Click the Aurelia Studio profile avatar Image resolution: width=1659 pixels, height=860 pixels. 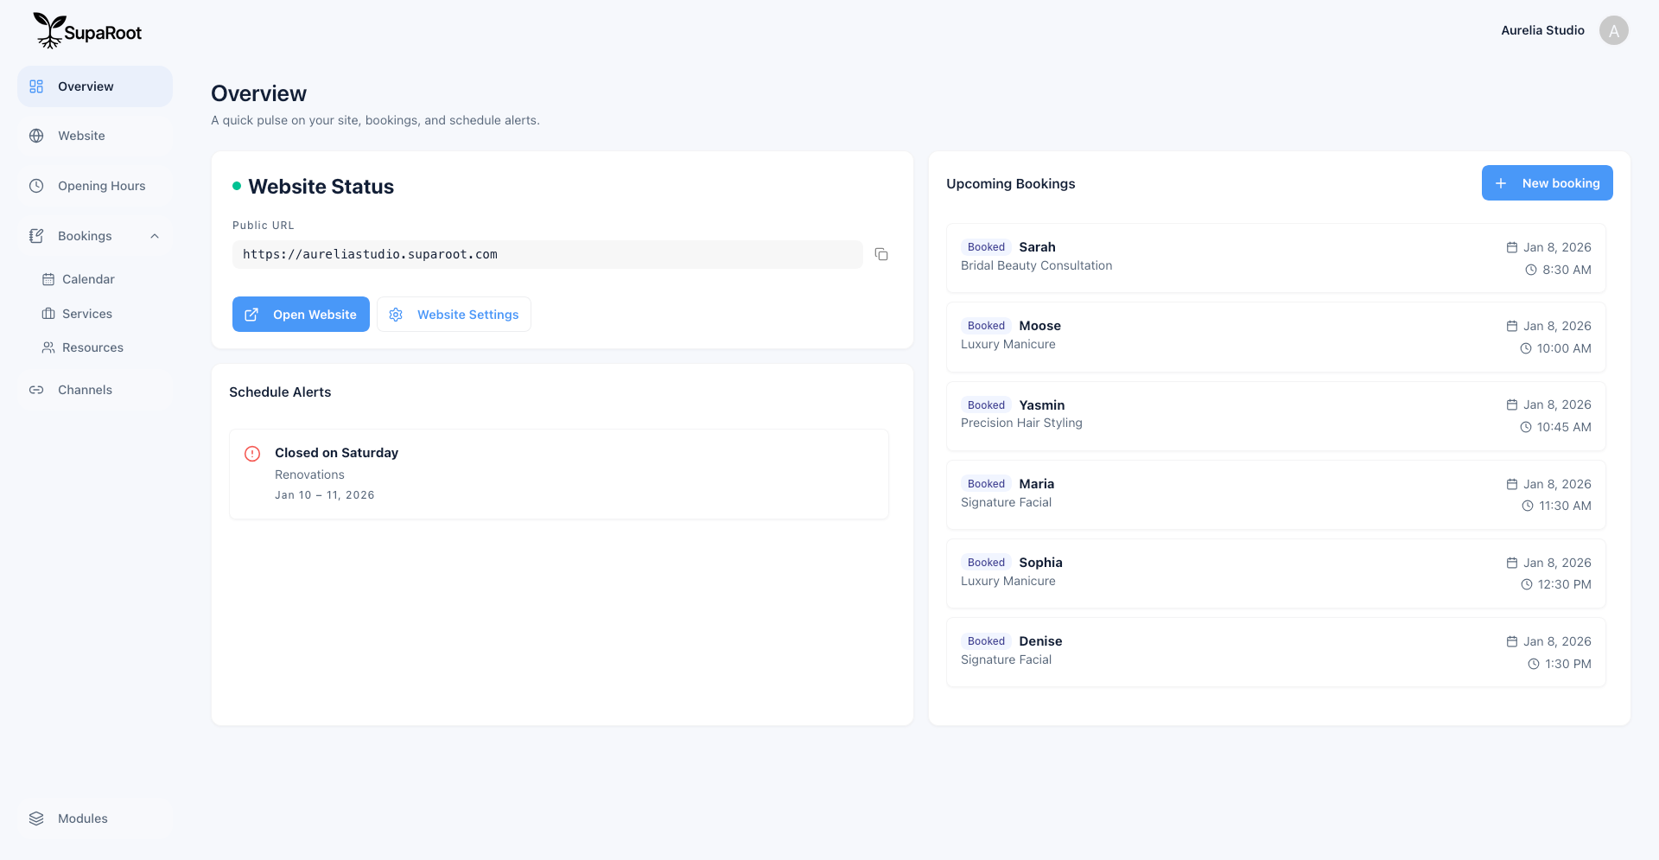coord(1614,30)
